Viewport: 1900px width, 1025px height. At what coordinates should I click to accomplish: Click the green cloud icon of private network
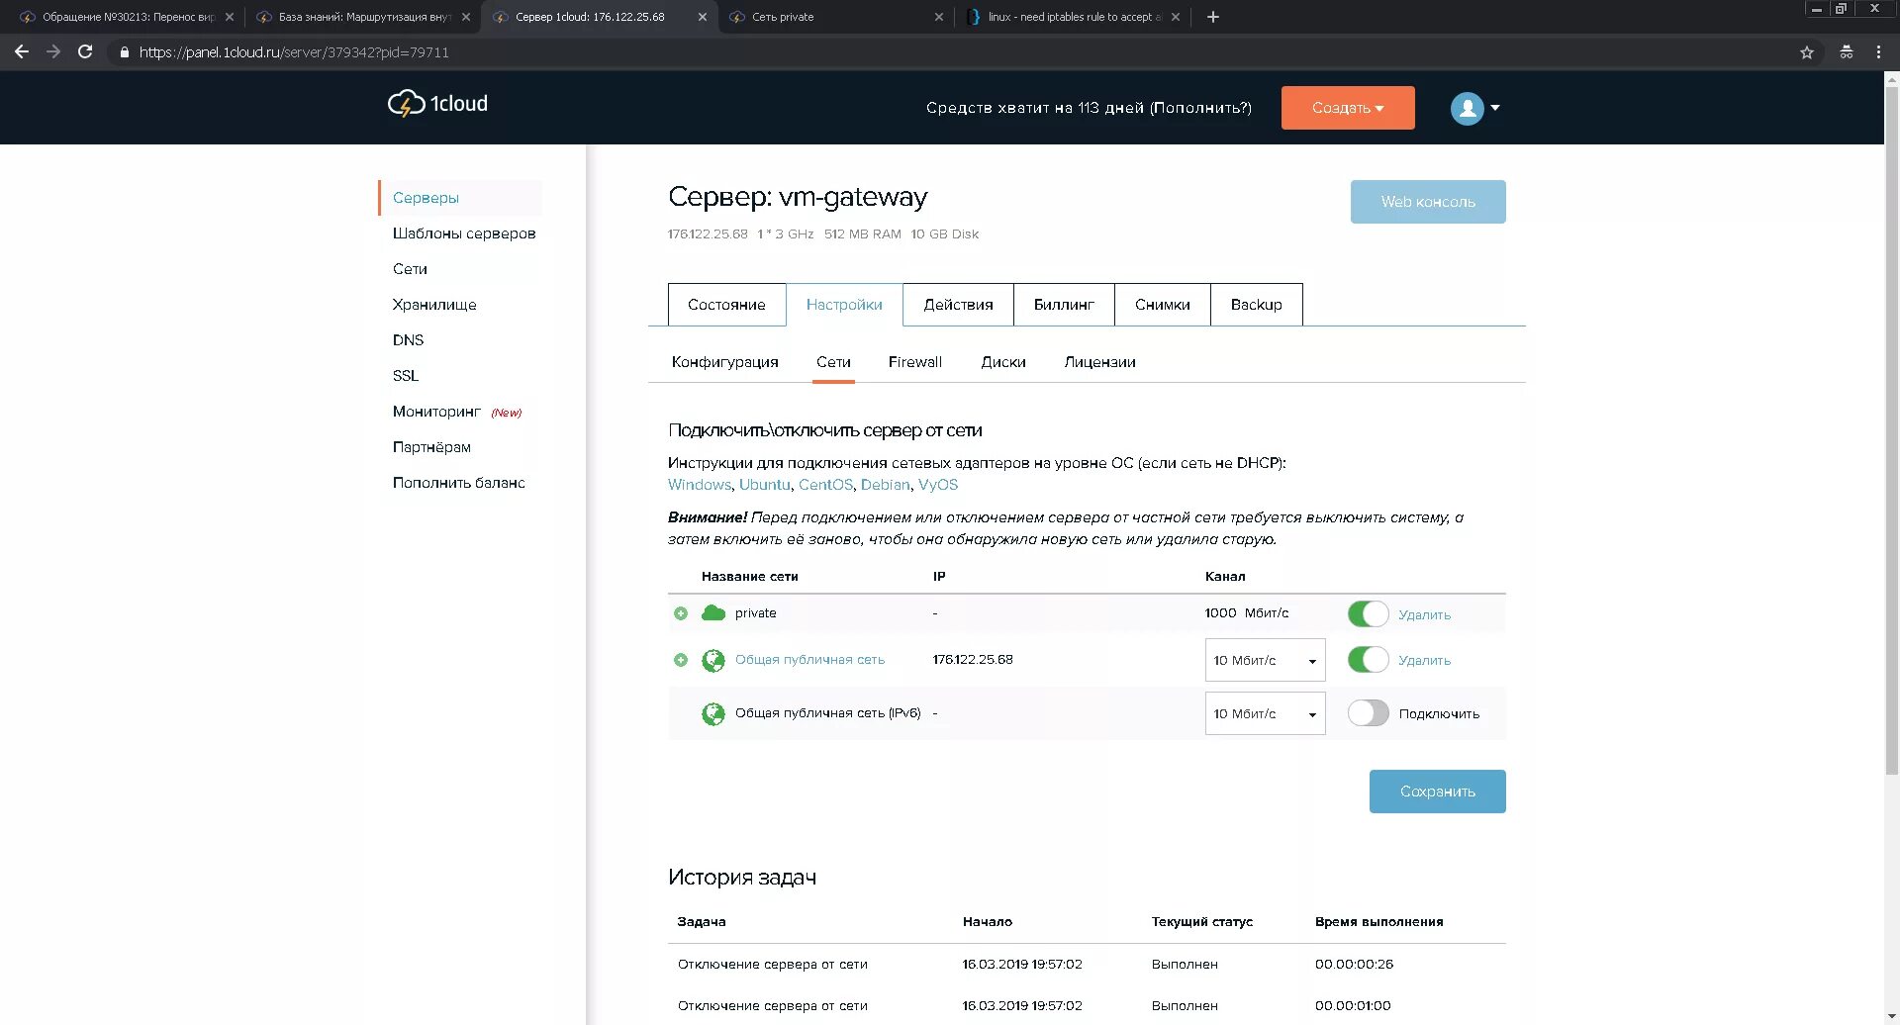tap(713, 613)
